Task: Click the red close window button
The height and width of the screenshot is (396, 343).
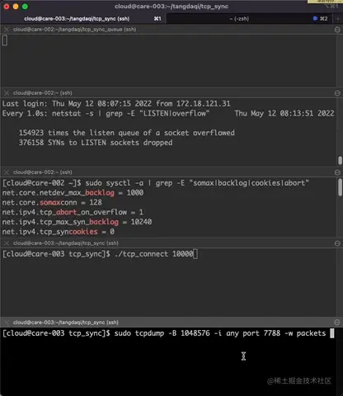Action: point(7,7)
